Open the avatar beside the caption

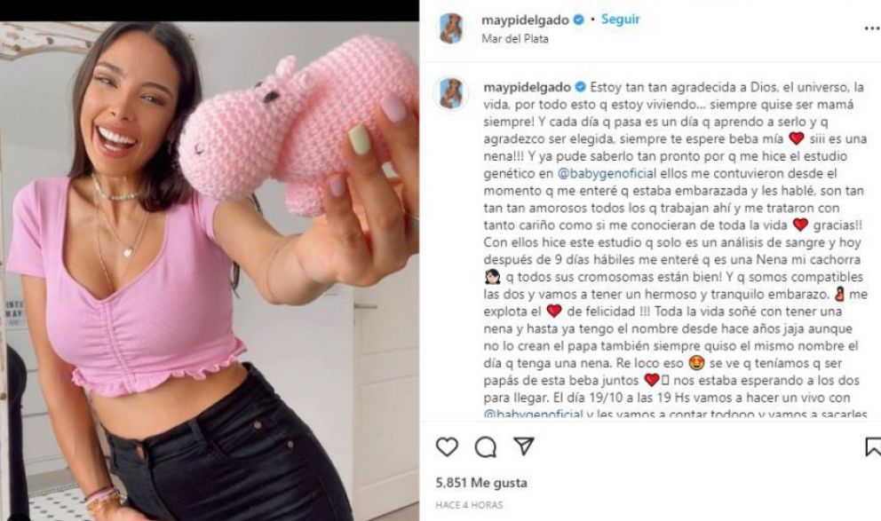(451, 93)
